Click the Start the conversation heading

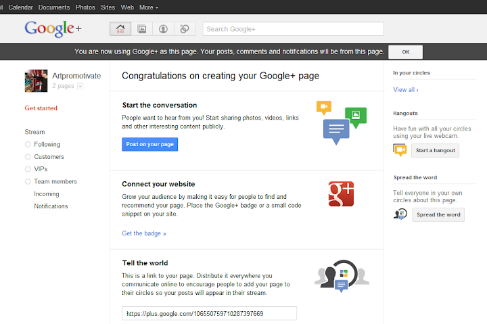pos(160,106)
